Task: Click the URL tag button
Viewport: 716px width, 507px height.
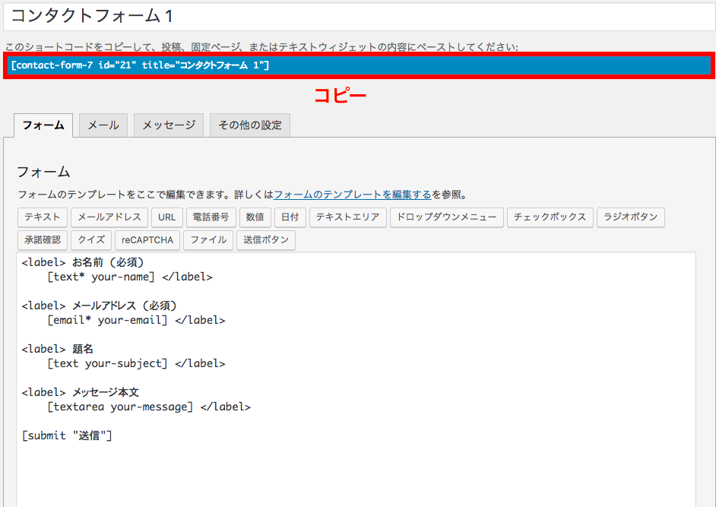Action: click(167, 217)
